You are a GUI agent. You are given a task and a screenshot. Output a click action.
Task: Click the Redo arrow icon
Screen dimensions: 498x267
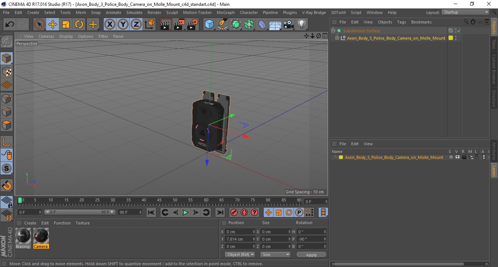point(23,25)
